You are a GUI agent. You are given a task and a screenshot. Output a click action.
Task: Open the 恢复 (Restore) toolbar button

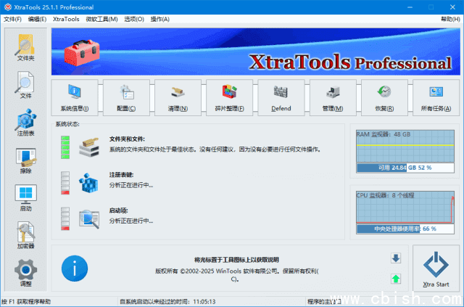pos(384,97)
